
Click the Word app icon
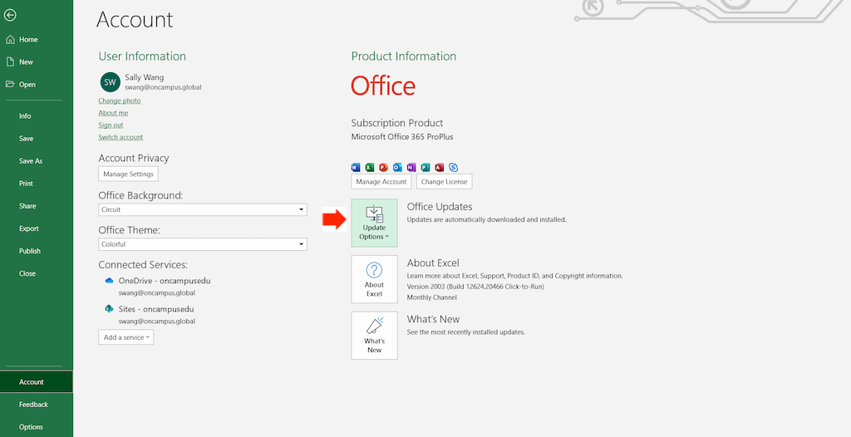356,167
